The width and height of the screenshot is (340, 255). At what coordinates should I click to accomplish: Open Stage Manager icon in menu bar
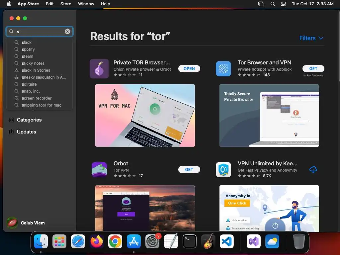pyautogui.click(x=261, y=4)
